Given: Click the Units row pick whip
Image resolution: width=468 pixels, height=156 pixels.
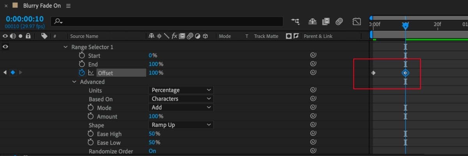Looking at the screenshot, I should pos(313,90).
